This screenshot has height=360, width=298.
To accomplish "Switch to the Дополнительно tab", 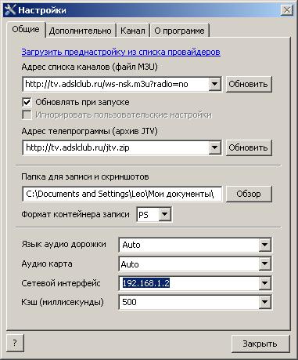I will click(81, 31).
